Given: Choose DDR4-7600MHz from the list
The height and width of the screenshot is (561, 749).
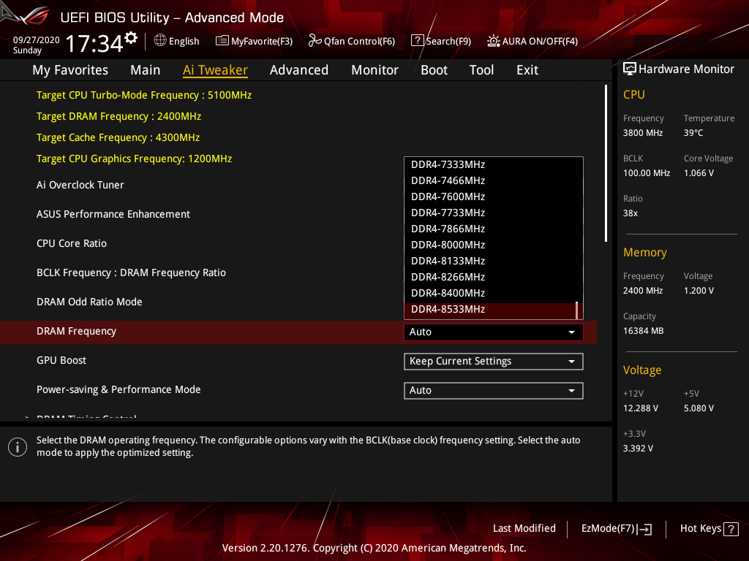Looking at the screenshot, I should coord(494,197).
